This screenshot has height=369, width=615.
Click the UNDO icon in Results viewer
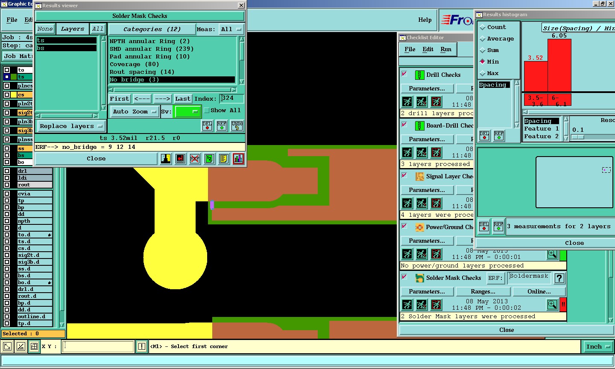point(237,126)
